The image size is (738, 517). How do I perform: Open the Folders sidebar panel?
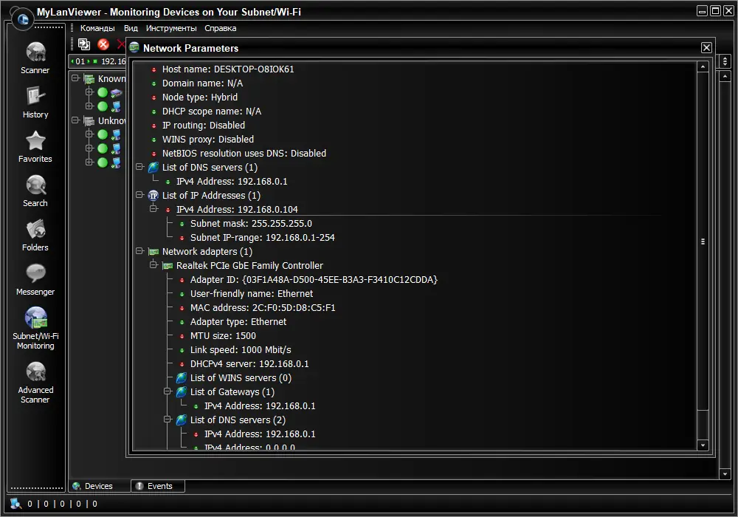[x=35, y=235]
